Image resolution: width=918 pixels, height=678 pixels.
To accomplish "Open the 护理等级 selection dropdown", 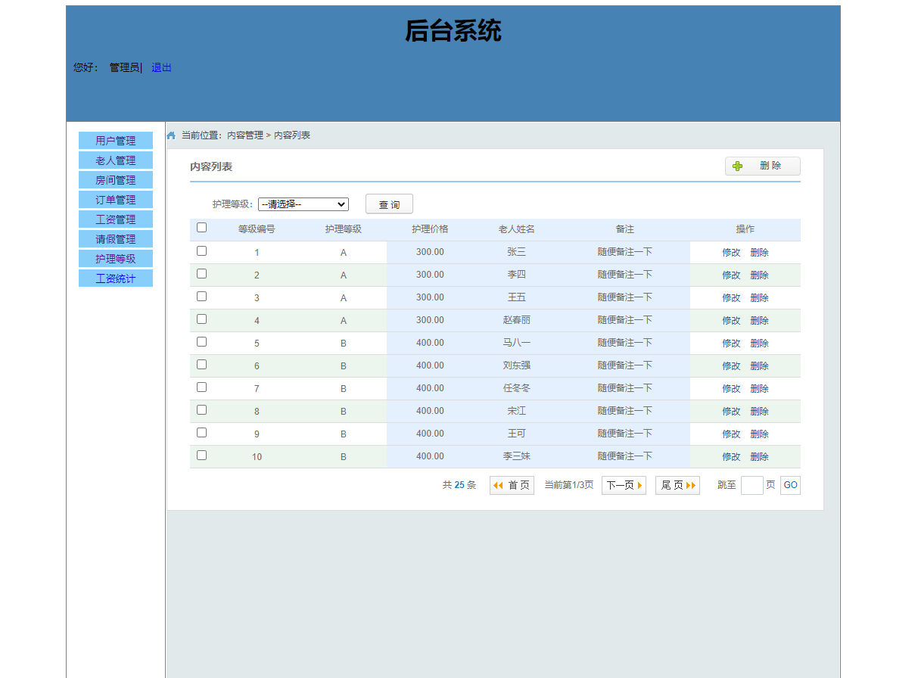I will coord(303,204).
